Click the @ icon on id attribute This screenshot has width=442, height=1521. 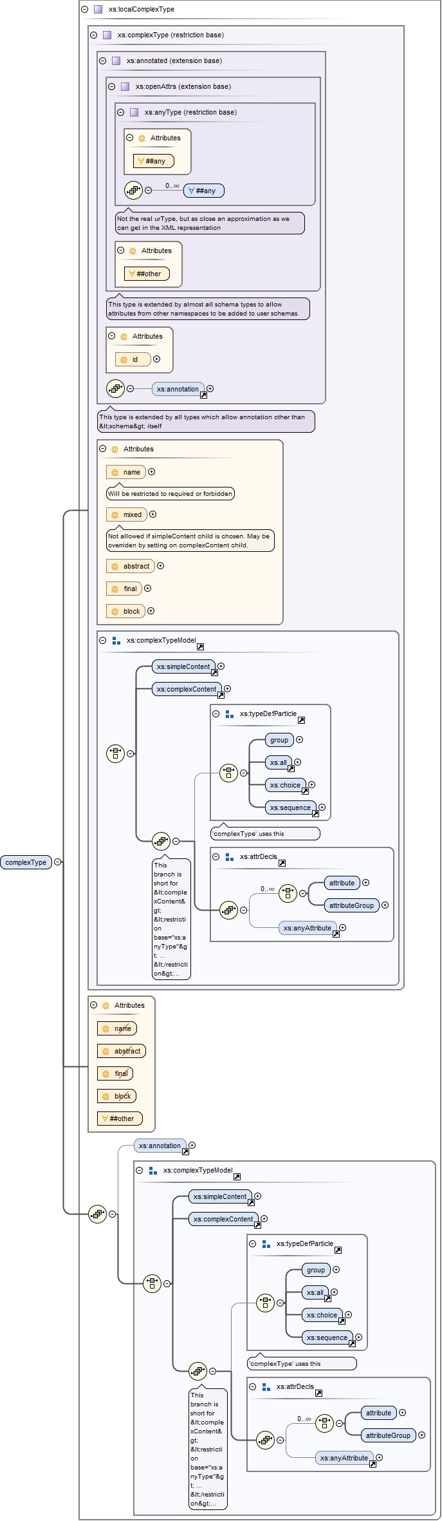pos(124,360)
